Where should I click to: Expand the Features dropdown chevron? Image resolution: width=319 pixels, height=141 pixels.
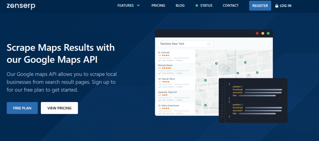[x=138, y=6]
